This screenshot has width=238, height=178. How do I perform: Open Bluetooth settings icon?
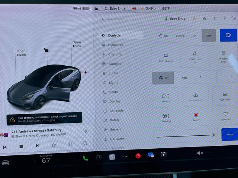(225, 18)
